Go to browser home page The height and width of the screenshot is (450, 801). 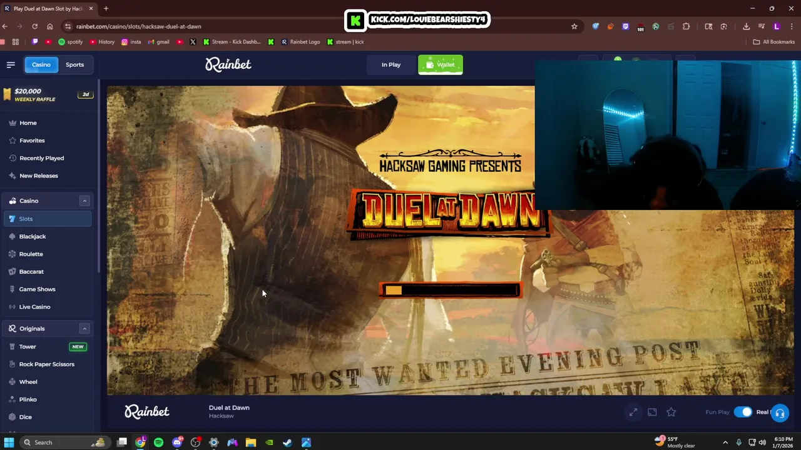(x=50, y=26)
